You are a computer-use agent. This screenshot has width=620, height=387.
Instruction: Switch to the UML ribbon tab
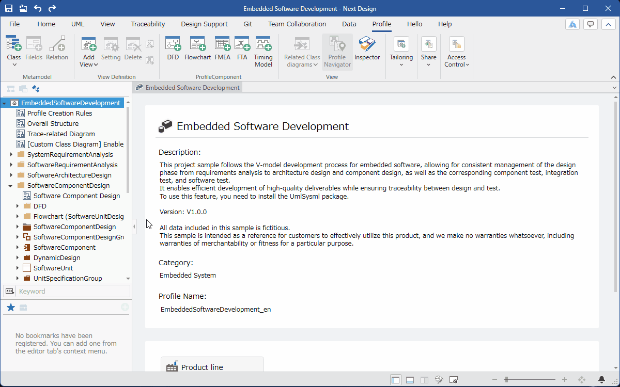tap(78, 24)
